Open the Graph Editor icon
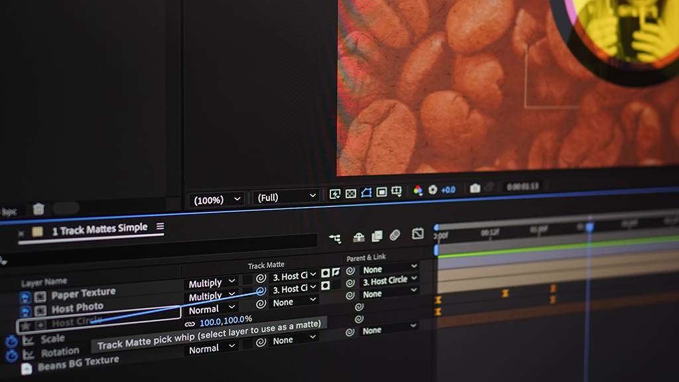Image resolution: width=679 pixels, height=382 pixels. pyautogui.click(x=418, y=233)
